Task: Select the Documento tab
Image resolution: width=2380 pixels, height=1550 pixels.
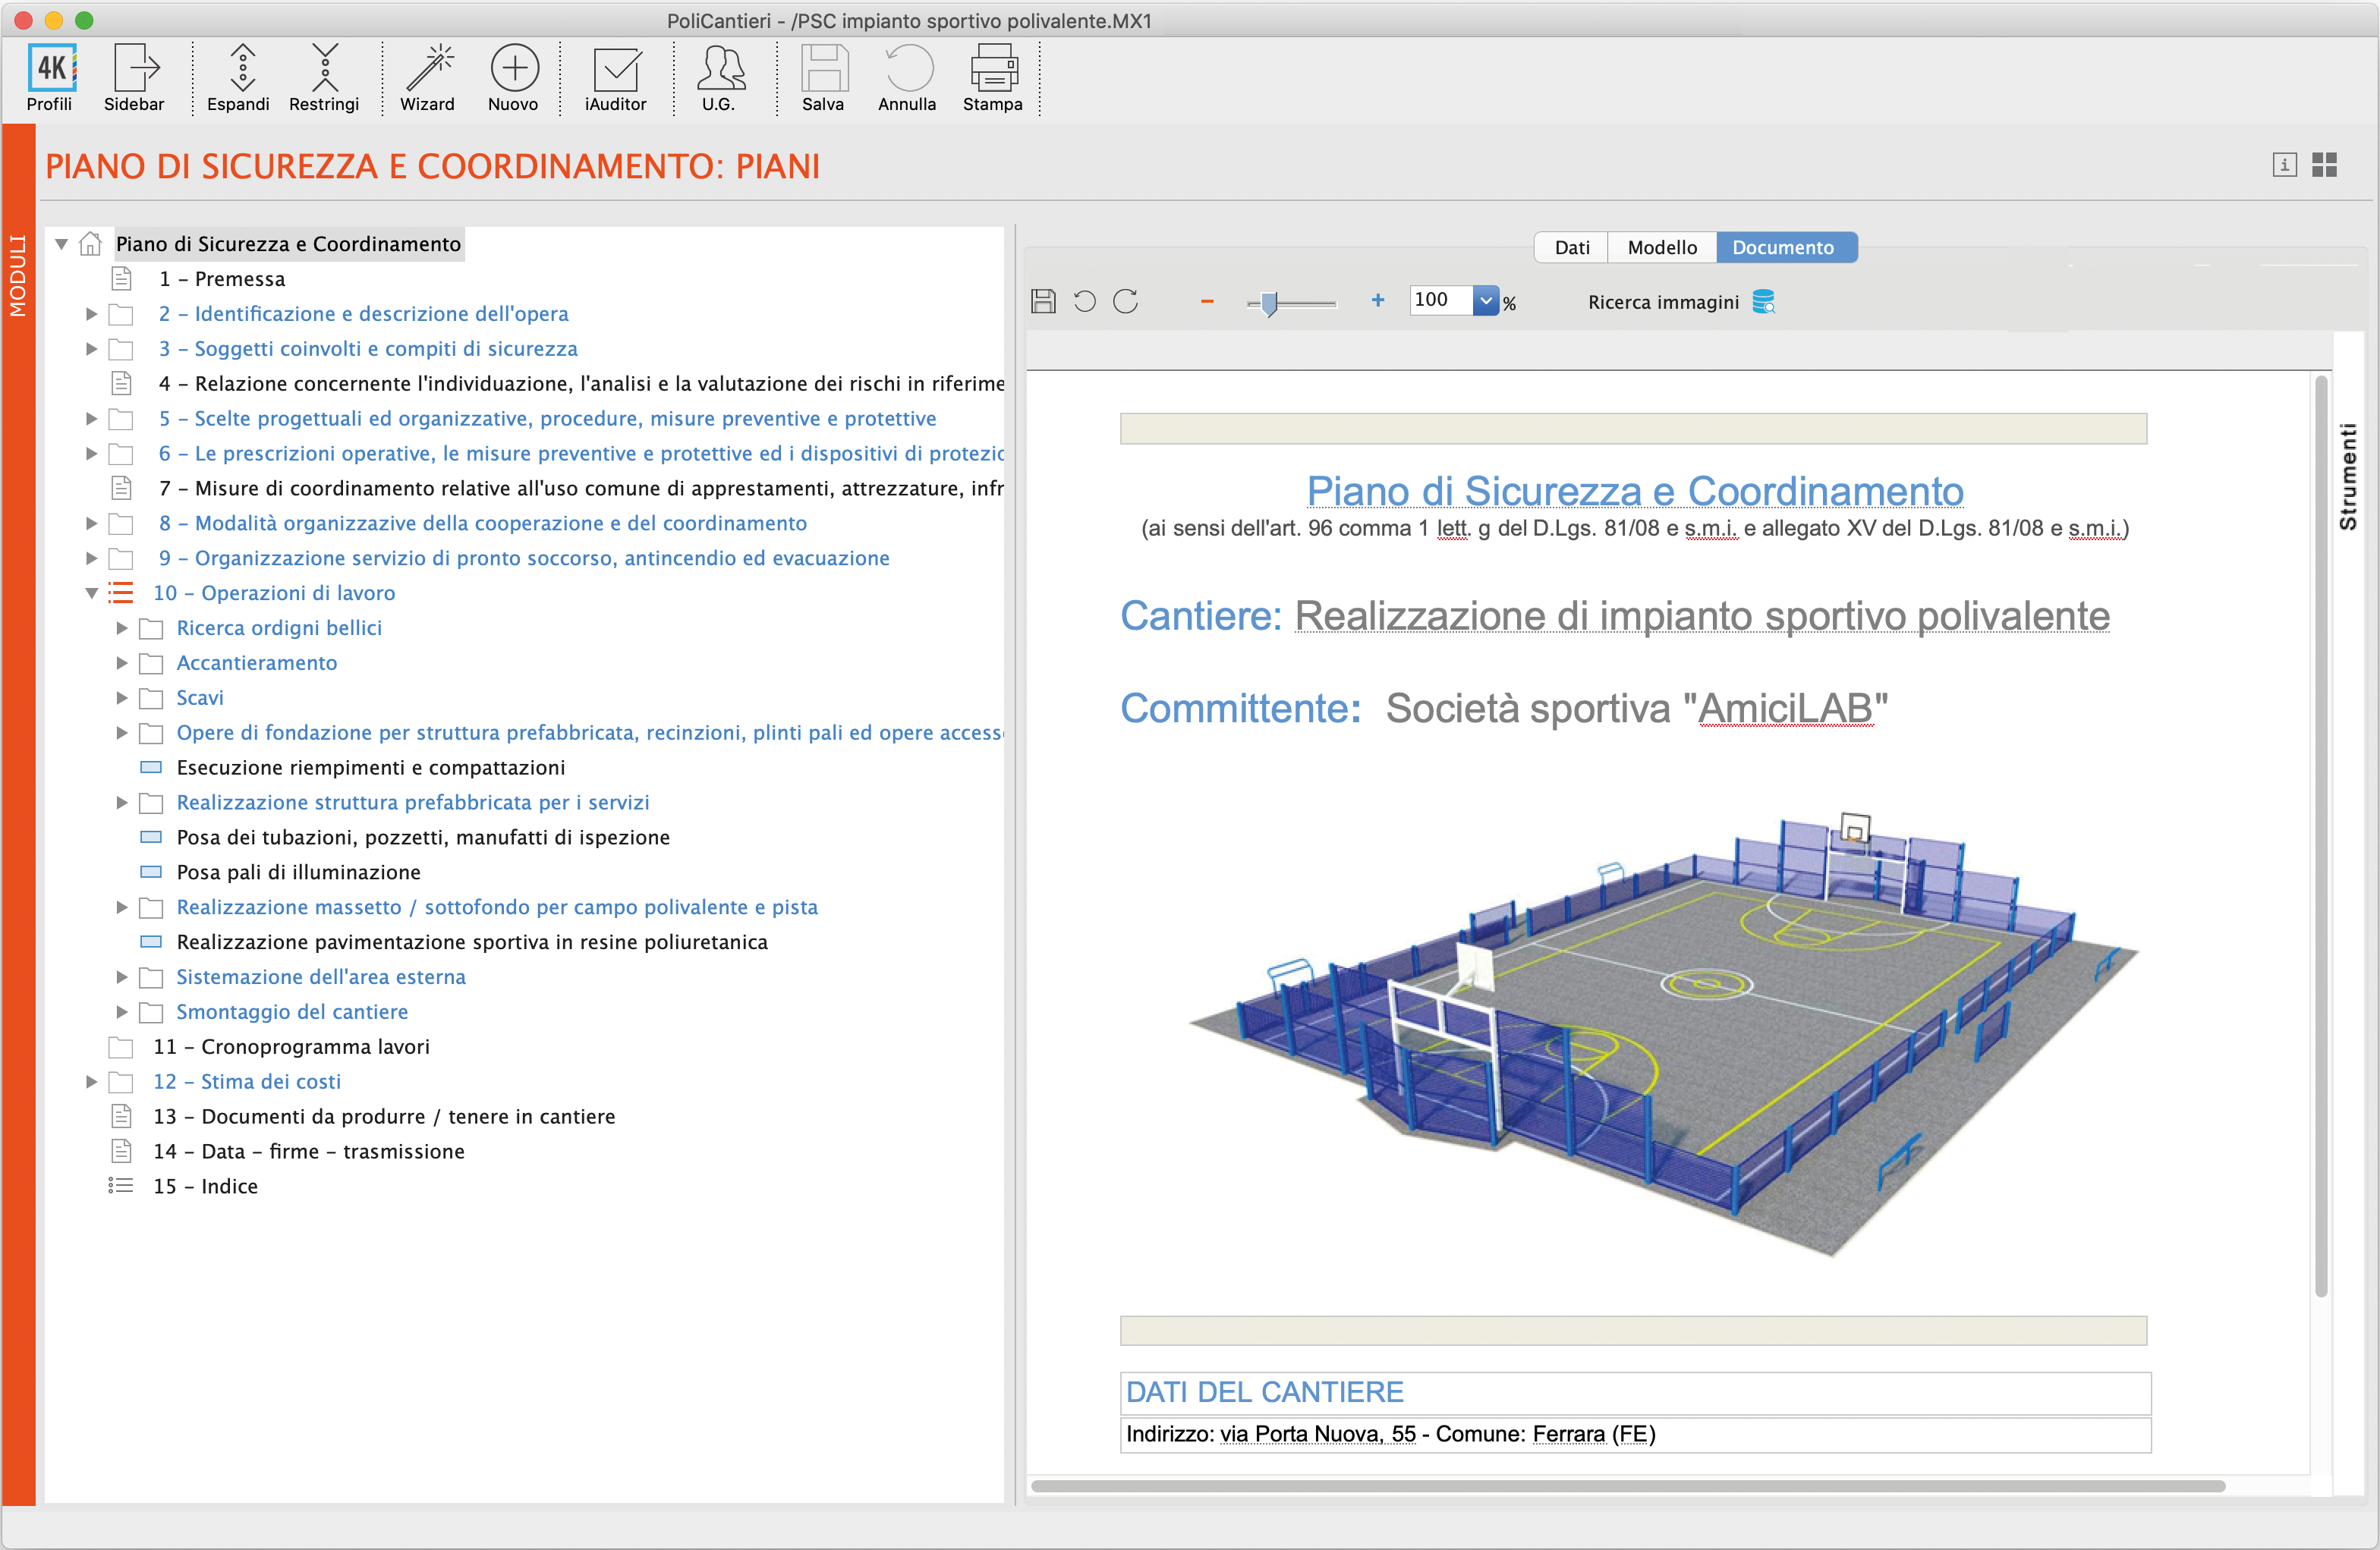Action: 1786,247
